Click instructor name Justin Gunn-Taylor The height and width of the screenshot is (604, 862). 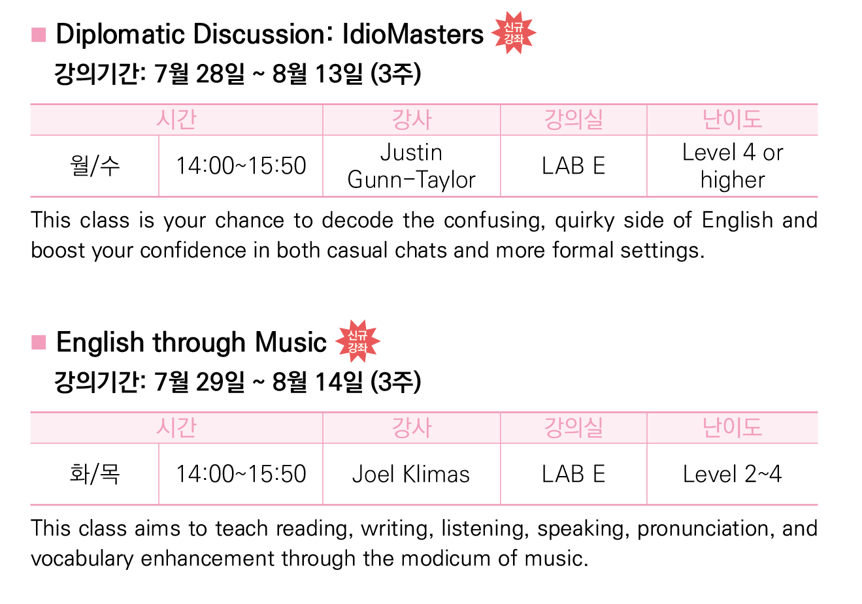(x=412, y=166)
